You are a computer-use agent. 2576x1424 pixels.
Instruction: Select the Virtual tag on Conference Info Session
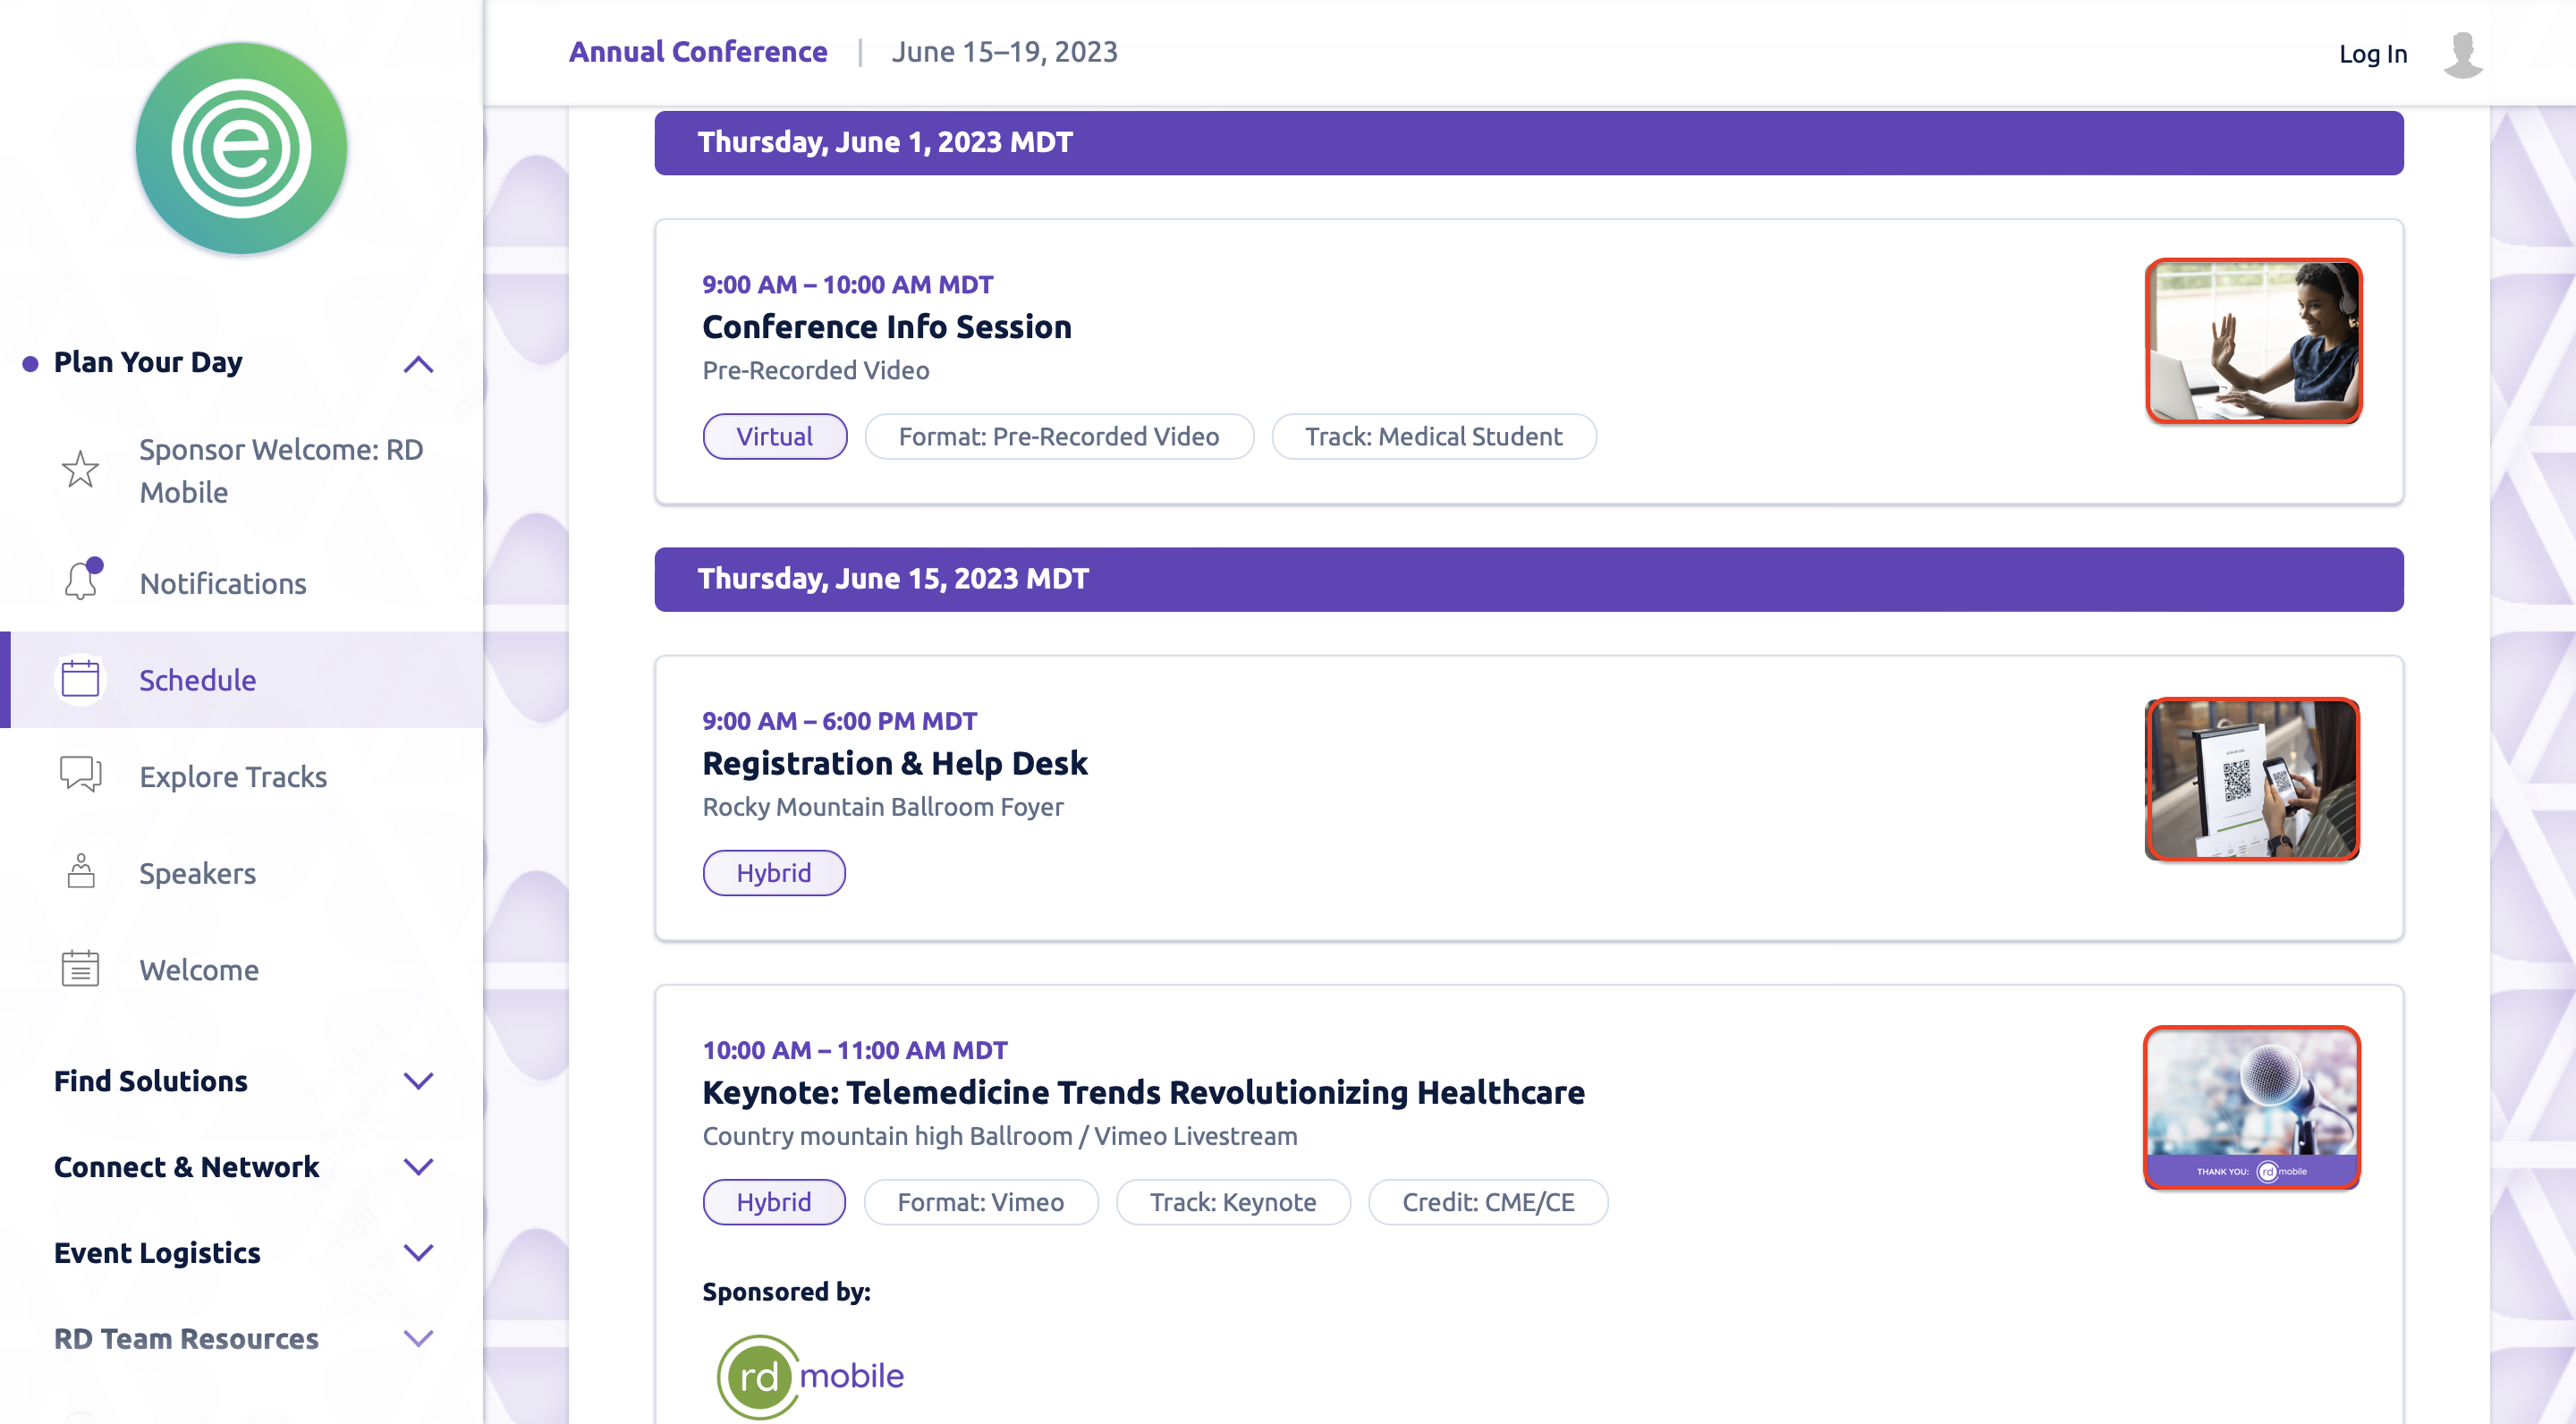[x=774, y=437]
